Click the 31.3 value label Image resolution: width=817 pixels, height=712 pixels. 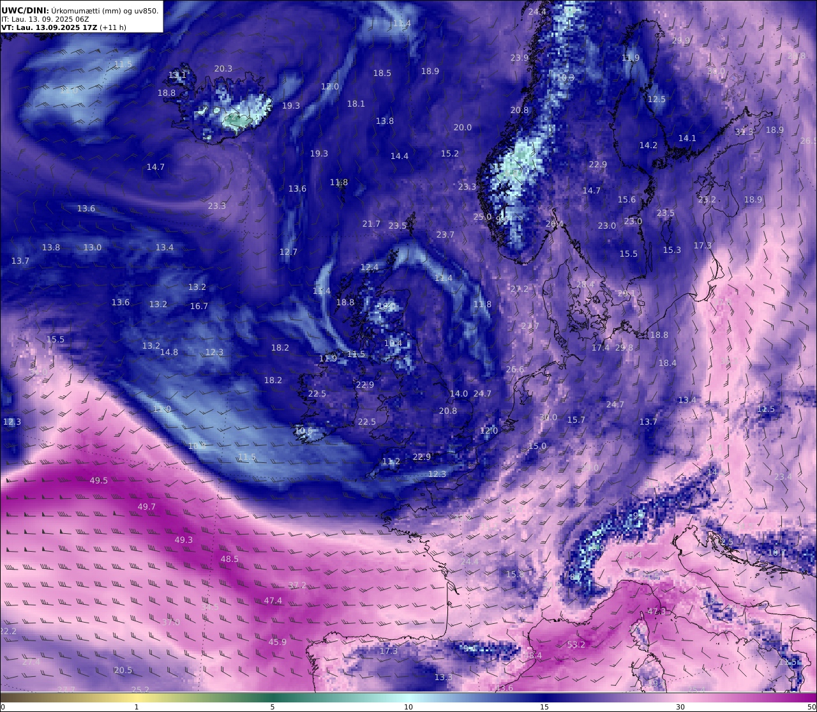(x=744, y=132)
